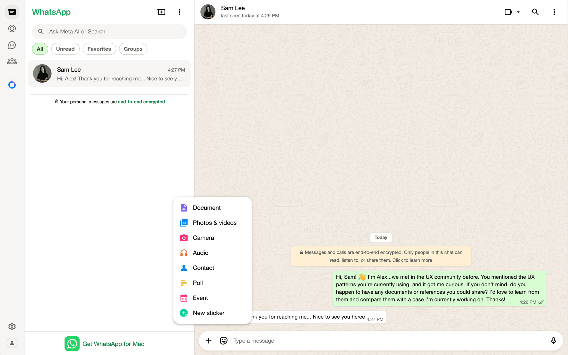Viewport: 568px width, 355px height.
Task: Choose Camera from attach menu
Action: (x=212, y=238)
